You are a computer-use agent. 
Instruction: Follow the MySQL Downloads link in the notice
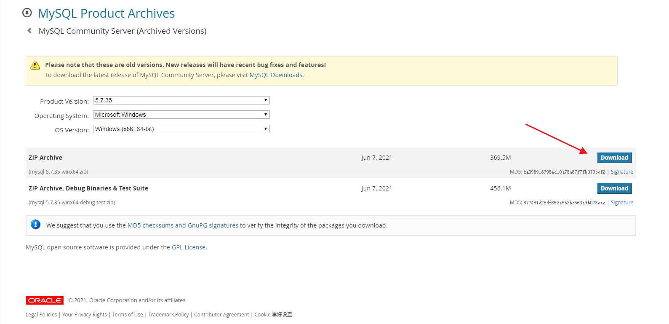click(276, 75)
